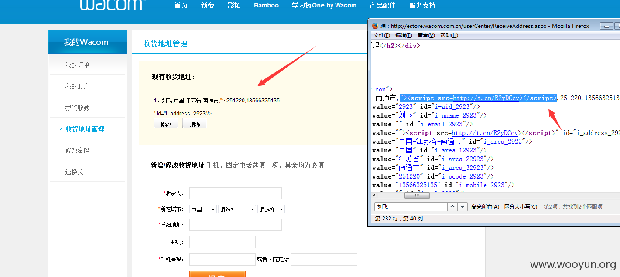
Task: Click the Firefox icon in the source window title bar
Action: pos(375,26)
